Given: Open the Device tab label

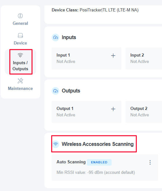Looking at the screenshot, I should click(20, 43).
